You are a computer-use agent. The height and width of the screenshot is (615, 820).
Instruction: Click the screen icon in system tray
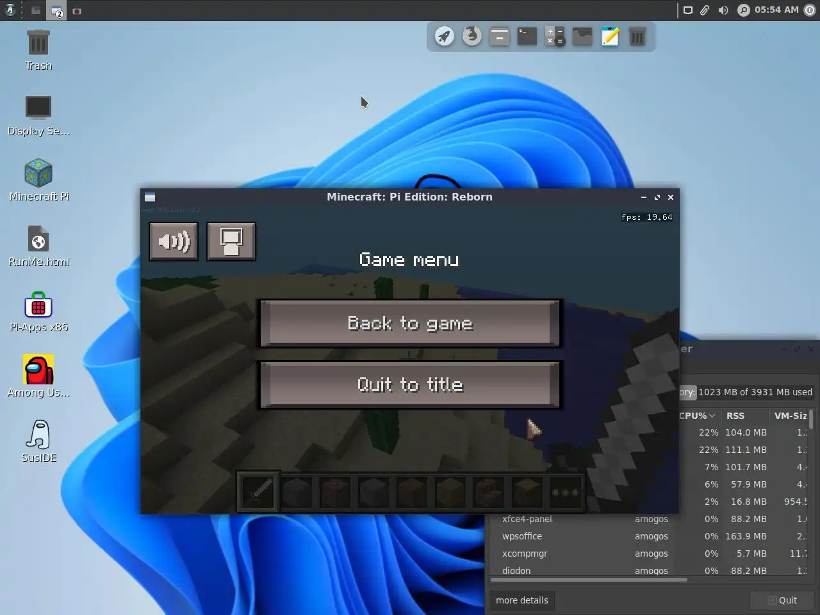688,10
